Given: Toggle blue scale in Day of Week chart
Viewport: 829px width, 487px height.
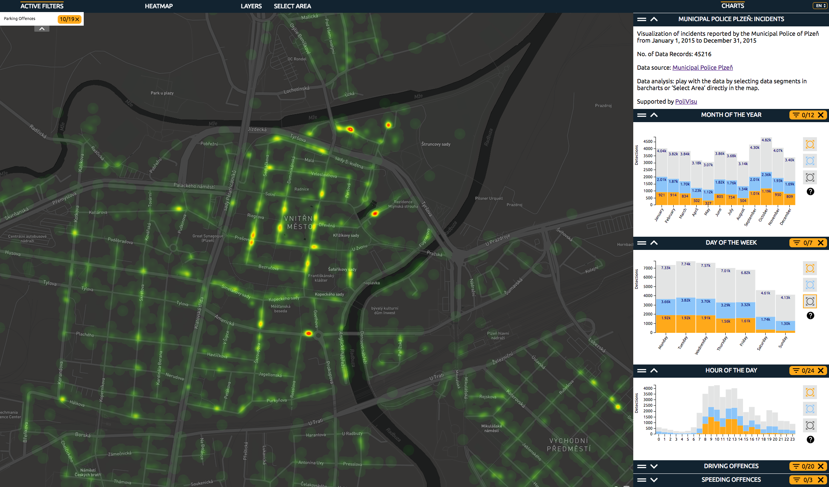Looking at the screenshot, I should (810, 285).
